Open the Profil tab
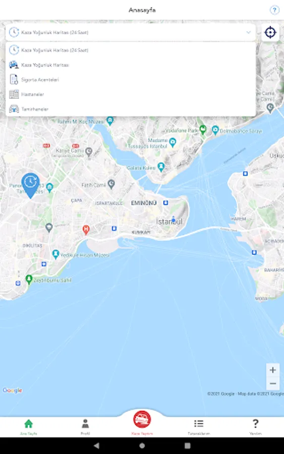Image resolution: width=284 pixels, height=454 pixels. (85, 427)
